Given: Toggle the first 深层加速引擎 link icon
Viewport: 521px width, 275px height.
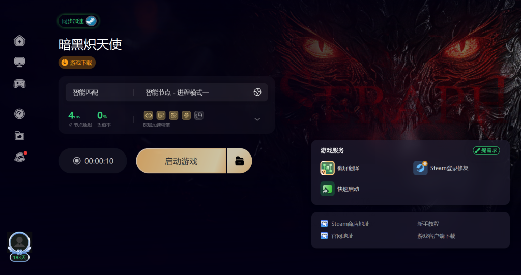Looking at the screenshot, I should pyautogui.click(x=148, y=115).
